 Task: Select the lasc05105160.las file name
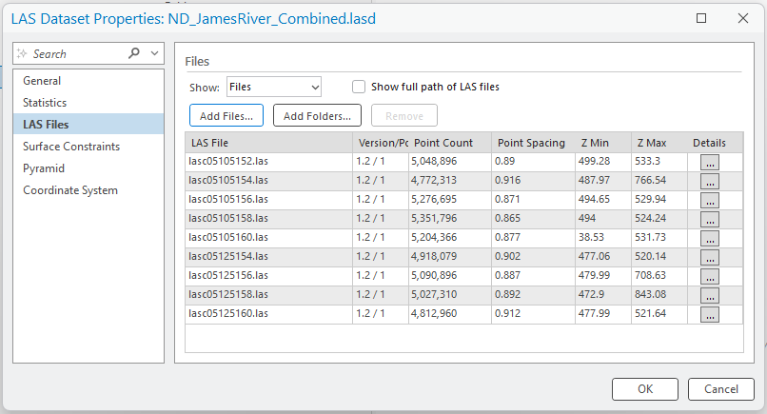pyautogui.click(x=228, y=237)
